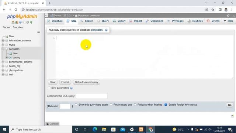
Task: Enable Rollback when finished checkbox
Action: coord(135,105)
